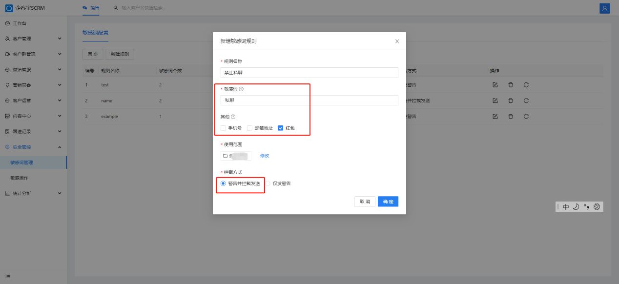Viewport: 619px width, 284px height.
Task: Uncheck the 红包 checkbox
Action: click(x=281, y=128)
